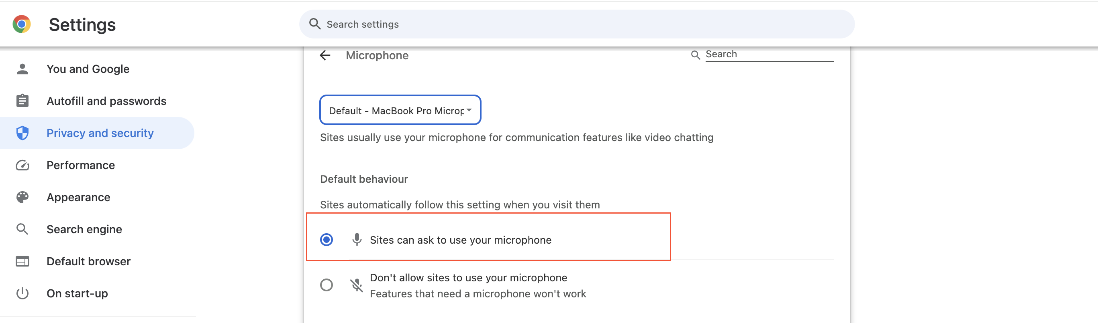Open the Search engine settings section

84,229
